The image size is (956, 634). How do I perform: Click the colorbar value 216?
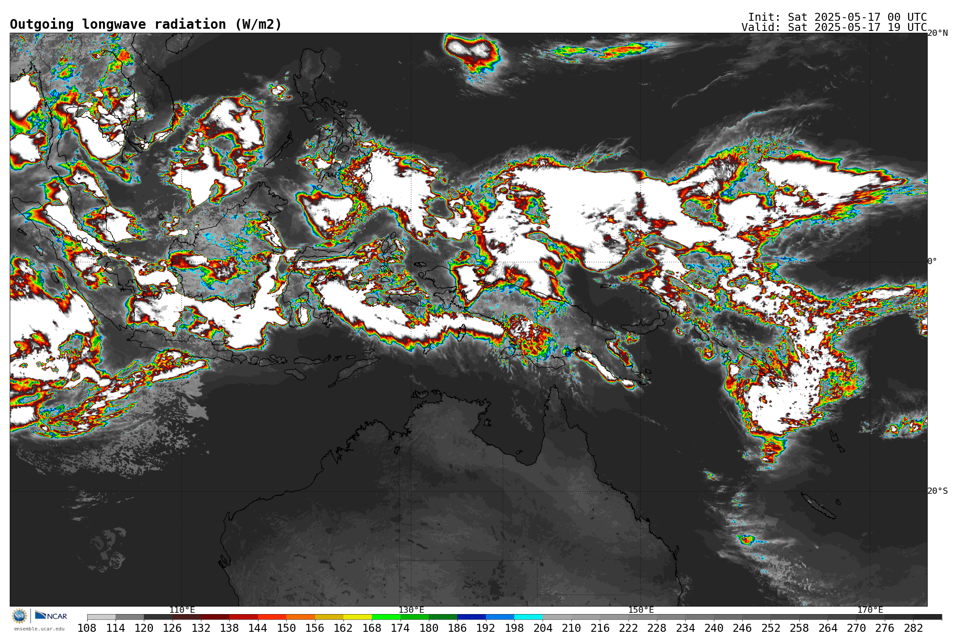[600, 628]
